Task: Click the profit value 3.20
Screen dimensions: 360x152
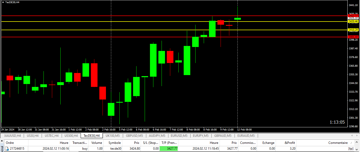Action: tap(292, 149)
